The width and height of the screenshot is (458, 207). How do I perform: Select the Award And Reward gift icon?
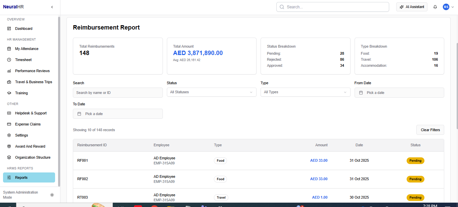point(9,146)
